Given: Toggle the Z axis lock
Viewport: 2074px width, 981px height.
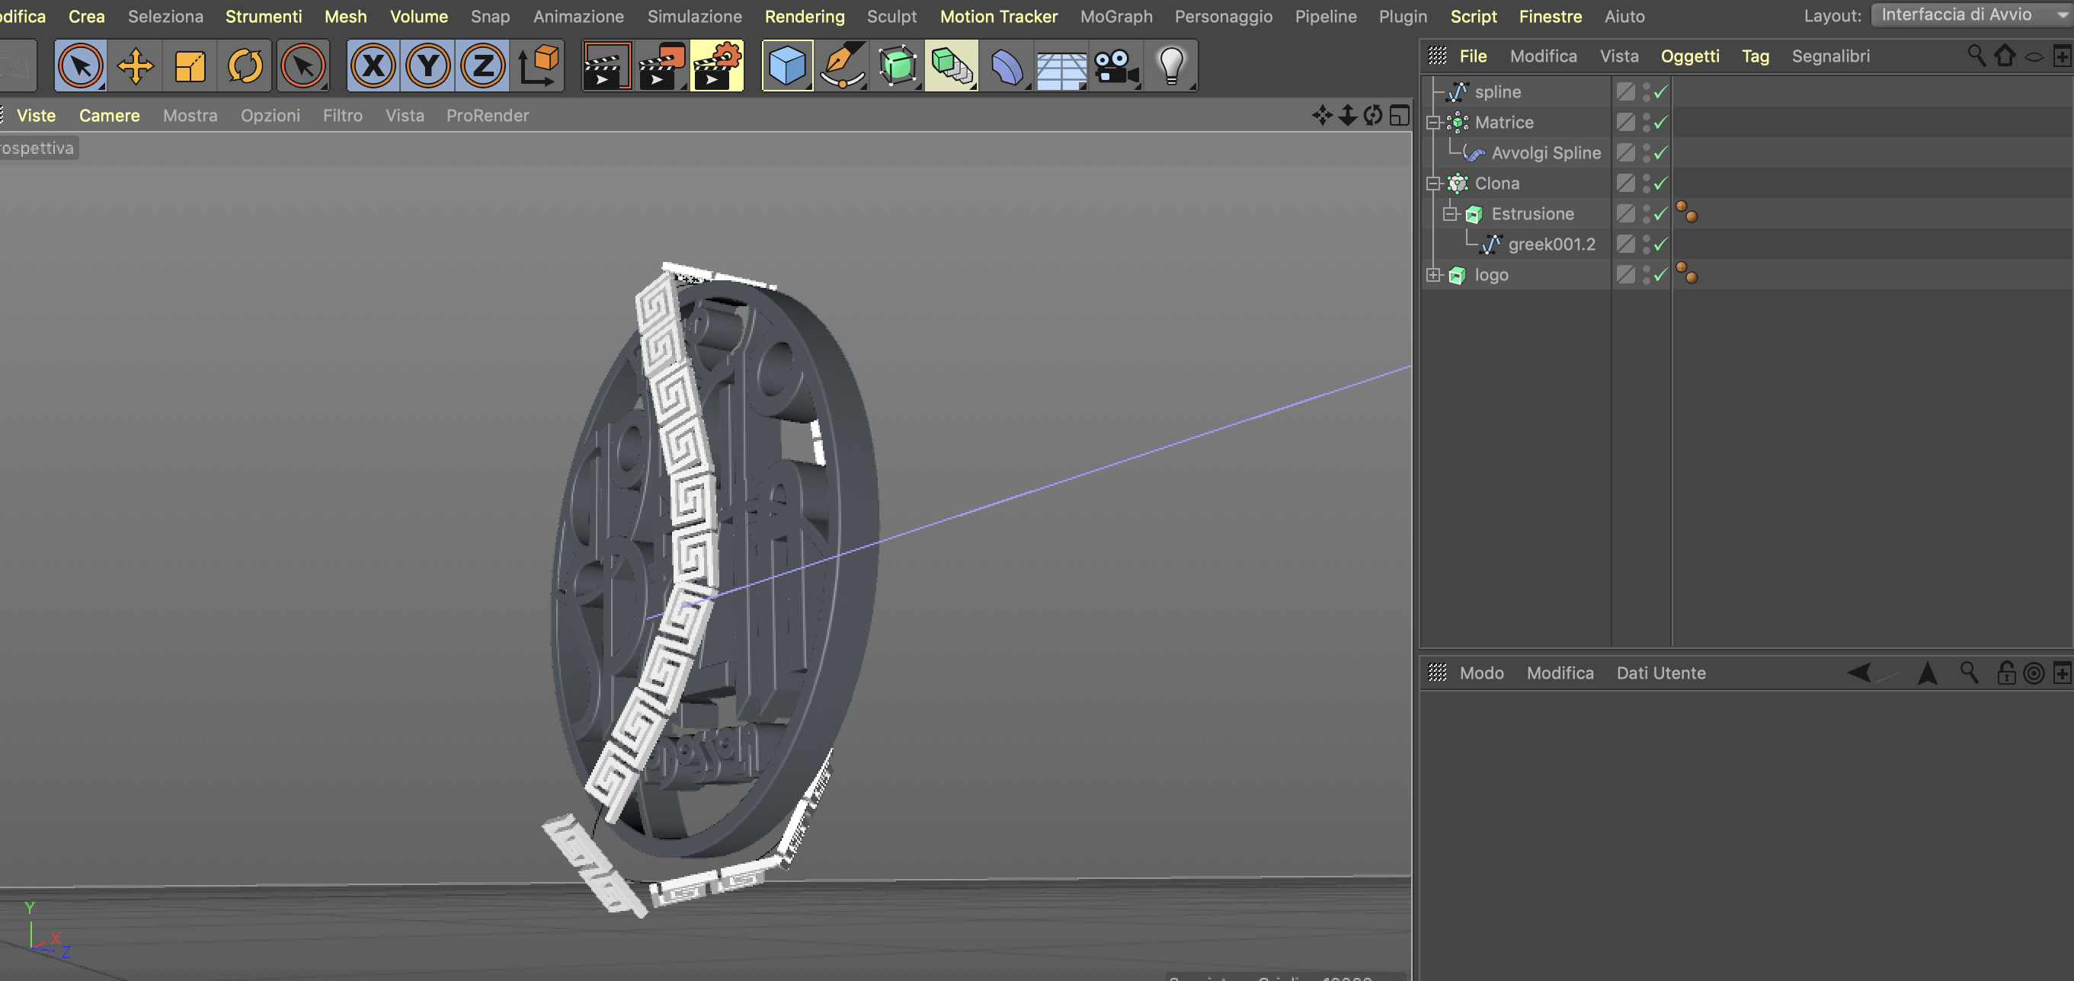Looking at the screenshot, I should click(x=482, y=66).
